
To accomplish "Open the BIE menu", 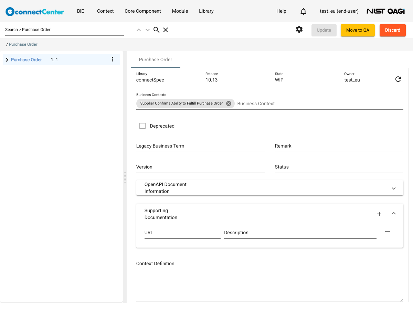I will click(x=81, y=11).
